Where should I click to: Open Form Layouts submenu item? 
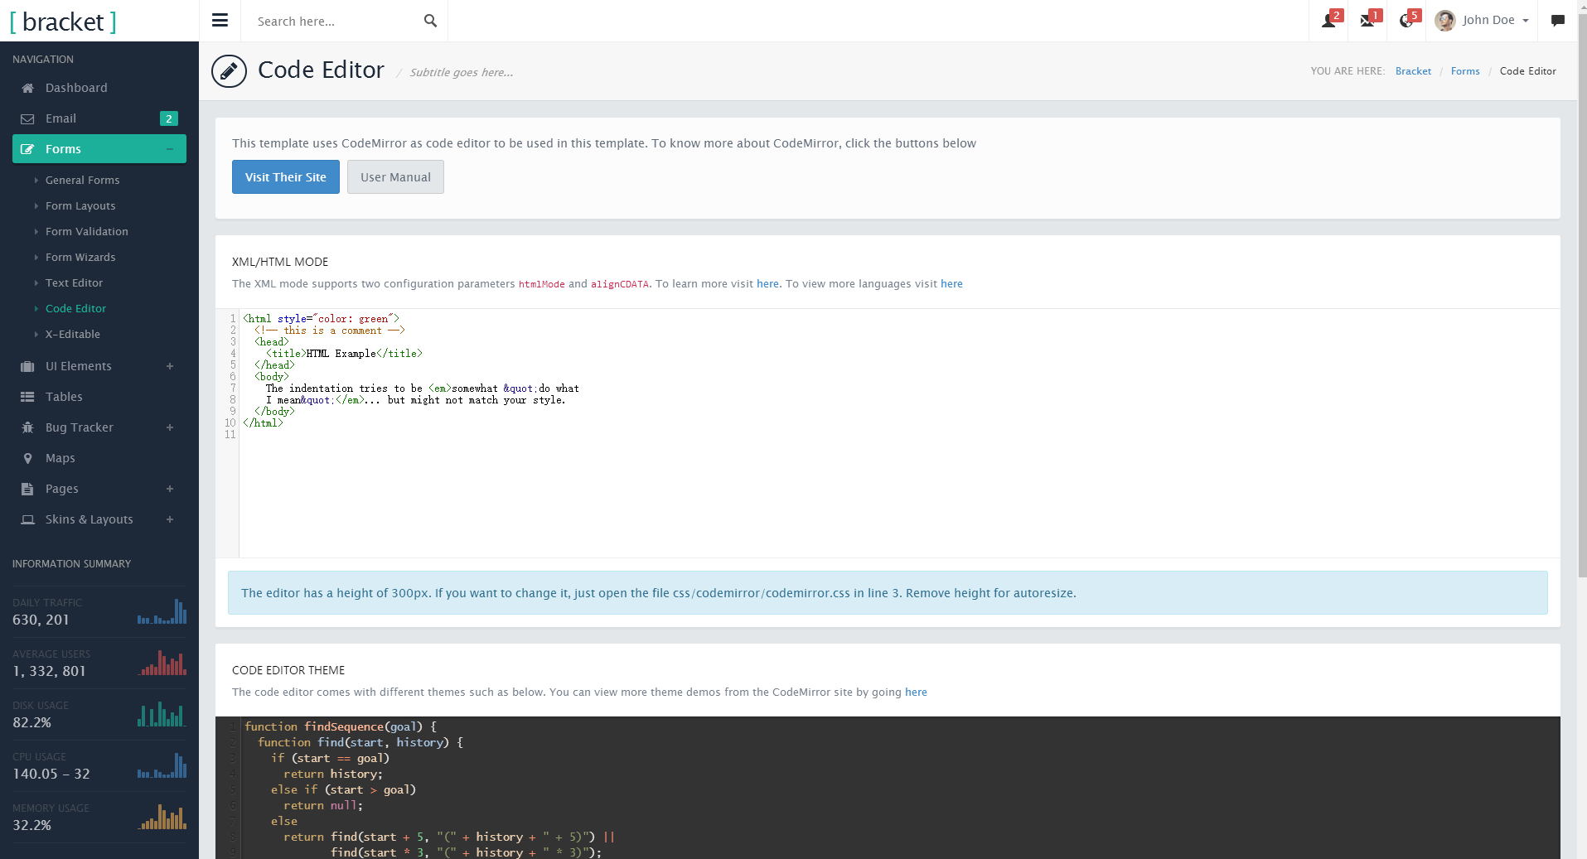(x=80, y=205)
